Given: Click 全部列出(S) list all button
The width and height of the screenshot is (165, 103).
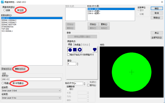Looking at the screenshot, I should coord(157,38).
